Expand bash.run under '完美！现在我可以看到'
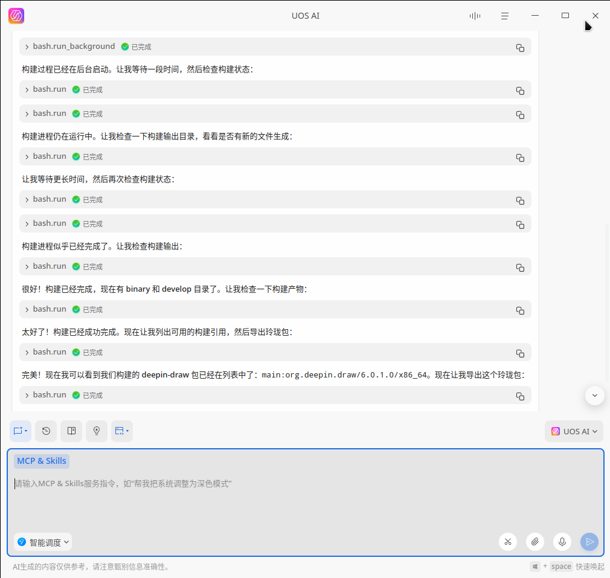 click(x=27, y=395)
